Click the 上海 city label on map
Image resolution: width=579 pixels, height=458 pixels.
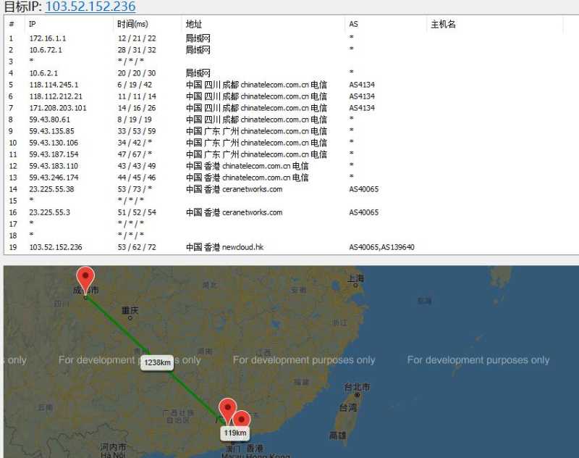355,278
